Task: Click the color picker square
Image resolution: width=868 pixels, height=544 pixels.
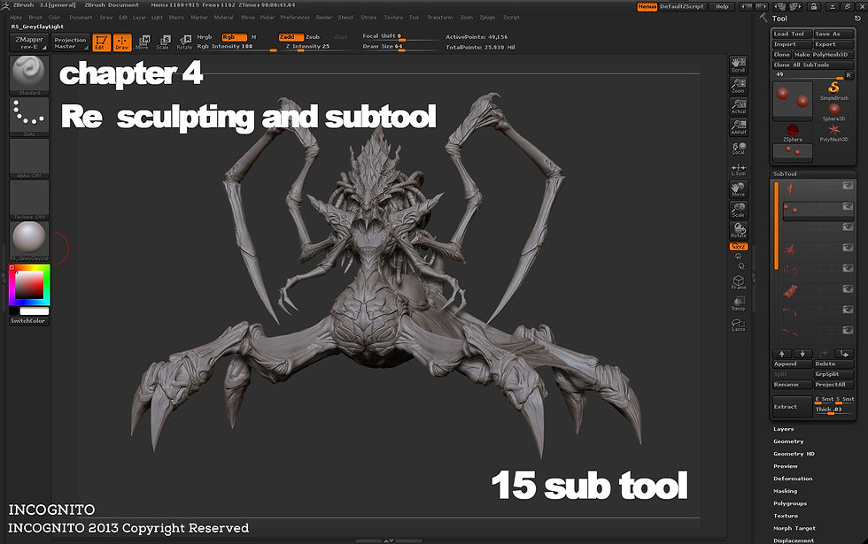Action: click(x=28, y=285)
